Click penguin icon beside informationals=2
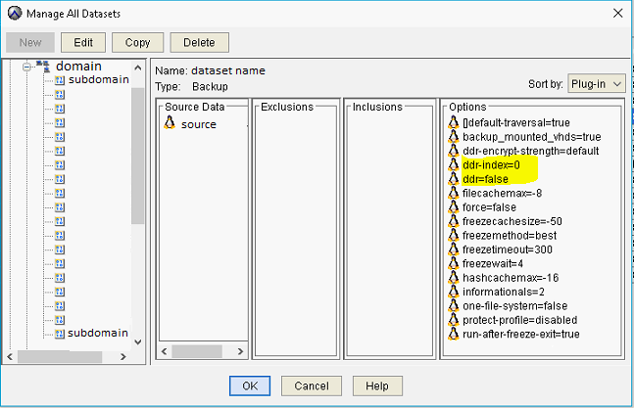Screen dimensions: 634x408 click(x=454, y=292)
